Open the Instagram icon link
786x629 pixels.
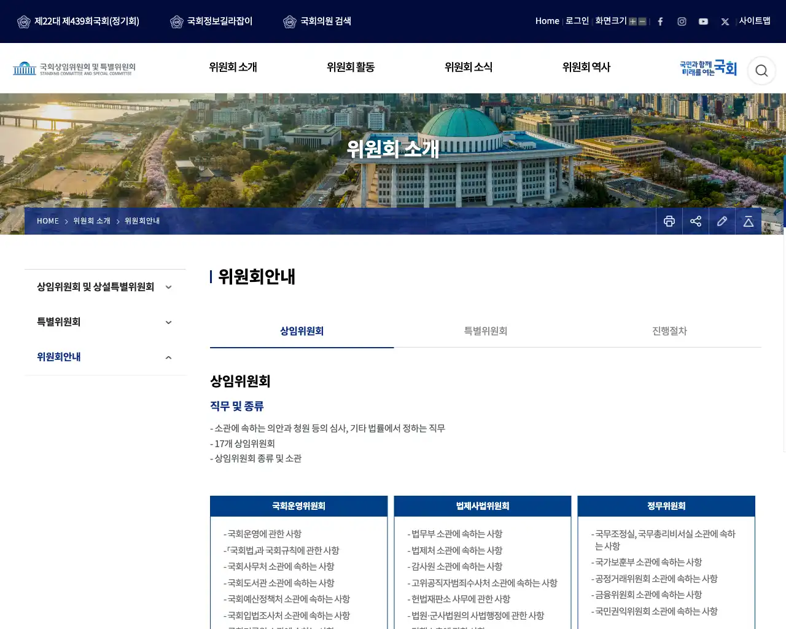click(682, 21)
